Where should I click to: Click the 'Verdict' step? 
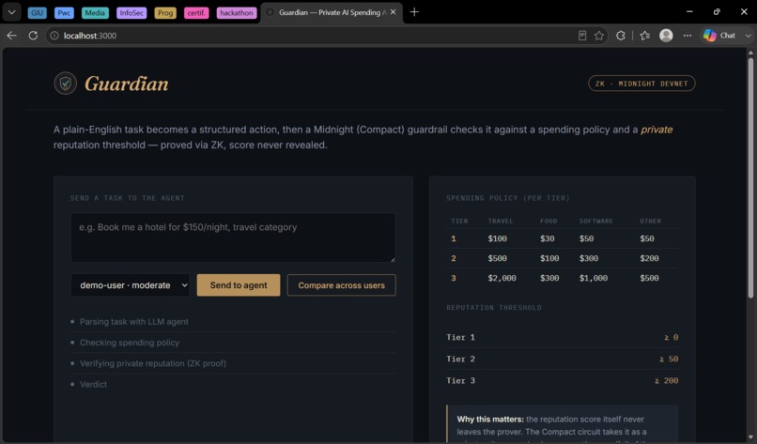(x=93, y=385)
